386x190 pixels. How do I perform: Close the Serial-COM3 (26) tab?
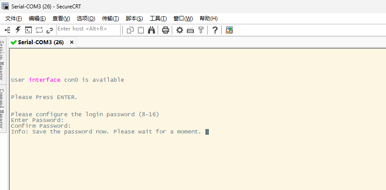pyautogui.click(x=72, y=42)
